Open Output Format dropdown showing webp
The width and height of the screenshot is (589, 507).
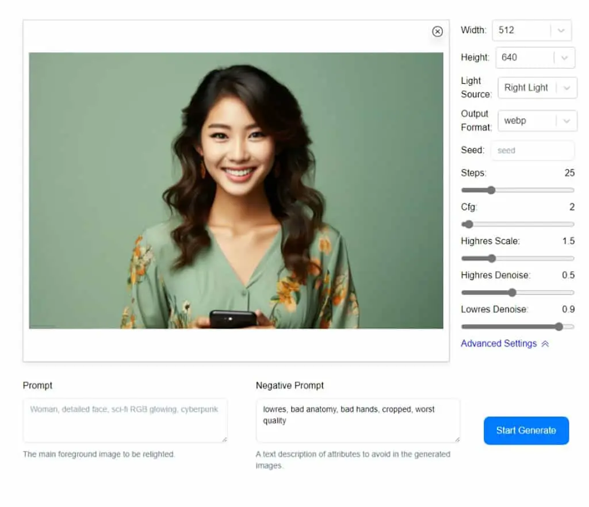(537, 121)
